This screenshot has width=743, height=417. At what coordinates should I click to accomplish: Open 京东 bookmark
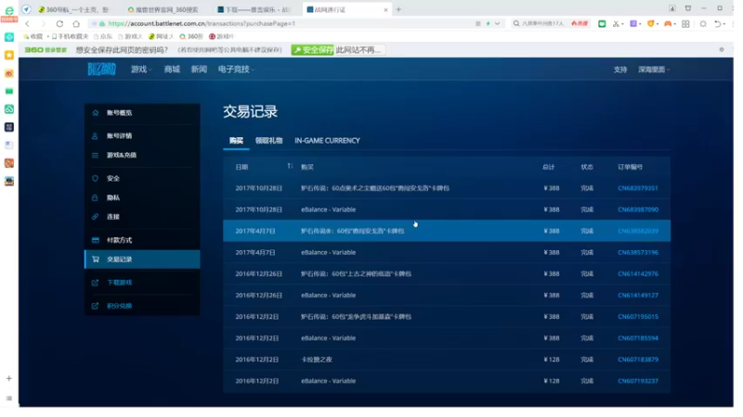pyautogui.click(x=103, y=36)
